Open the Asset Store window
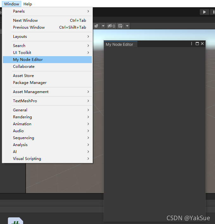This screenshot has height=224, width=215. point(47,76)
